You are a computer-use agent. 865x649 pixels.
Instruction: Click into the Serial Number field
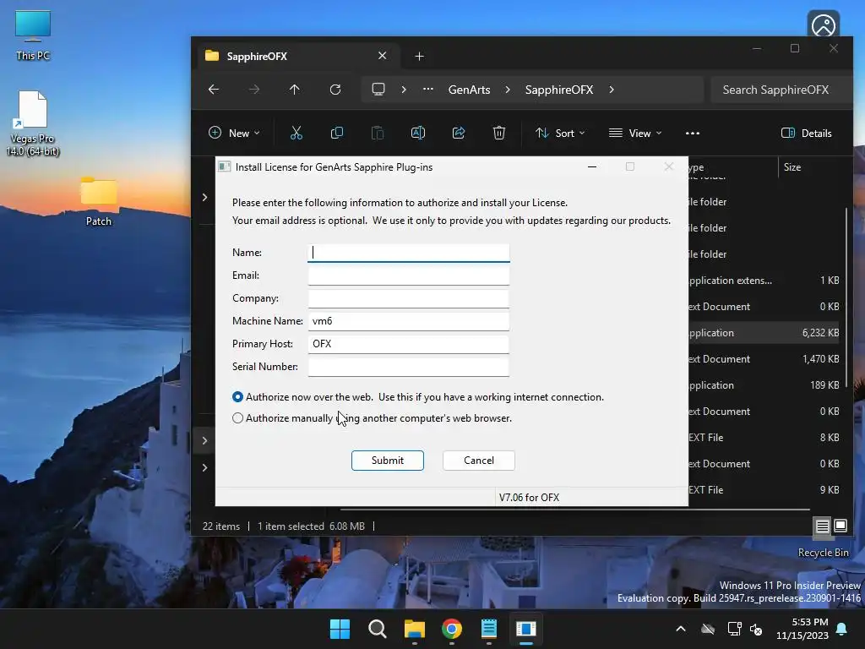tap(408, 367)
